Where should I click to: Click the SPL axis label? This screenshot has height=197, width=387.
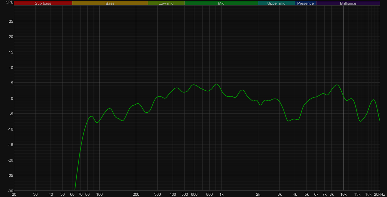click(x=9, y=2)
